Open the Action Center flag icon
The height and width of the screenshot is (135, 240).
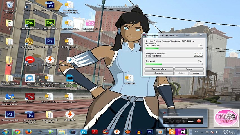tap(212, 132)
